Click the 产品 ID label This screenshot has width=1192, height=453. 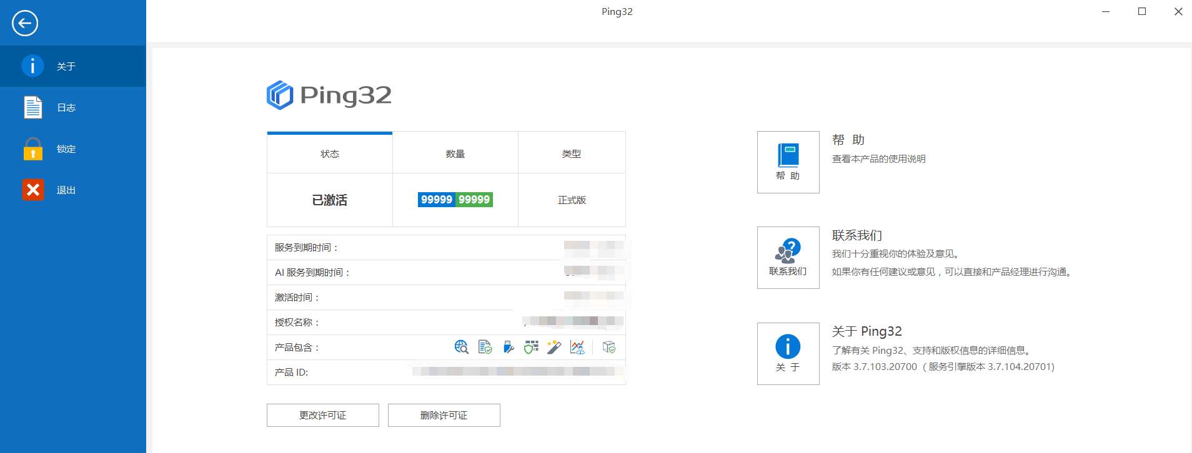pyautogui.click(x=291, y=373)
